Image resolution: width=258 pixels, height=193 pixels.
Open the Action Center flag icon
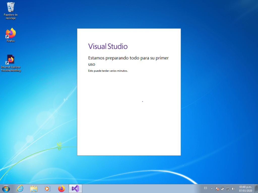pyautogui.click(x=217, y=188)
